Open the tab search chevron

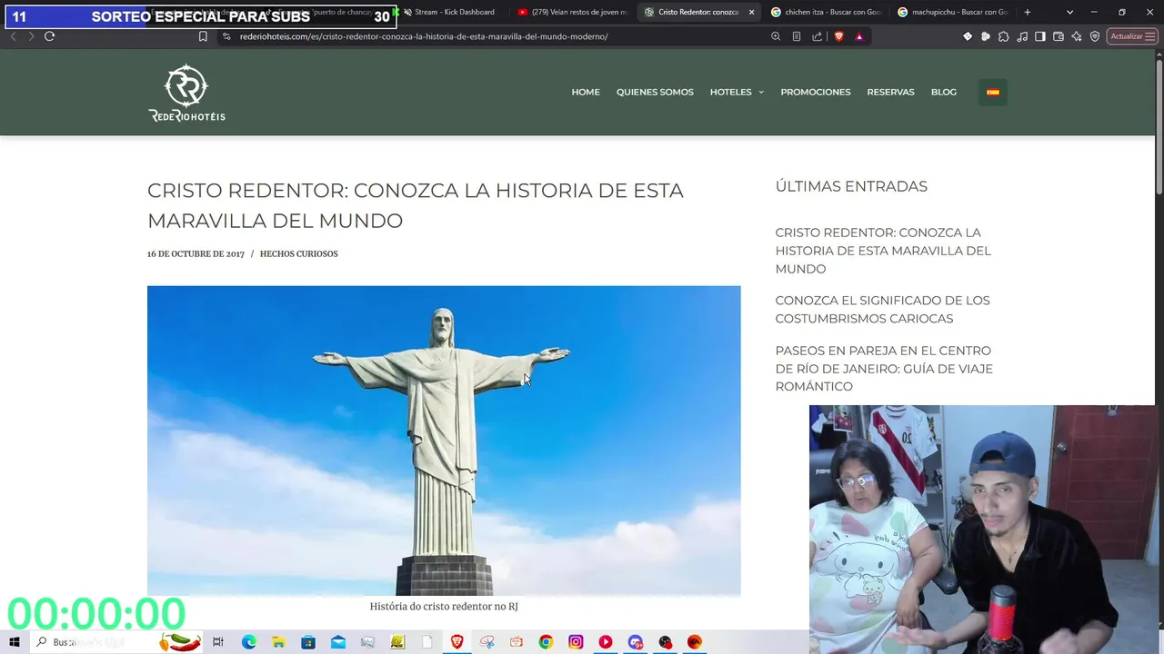point(1069,12)
